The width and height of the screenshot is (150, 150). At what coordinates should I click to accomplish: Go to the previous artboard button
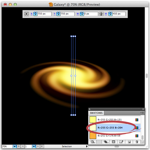coord(23,146)
